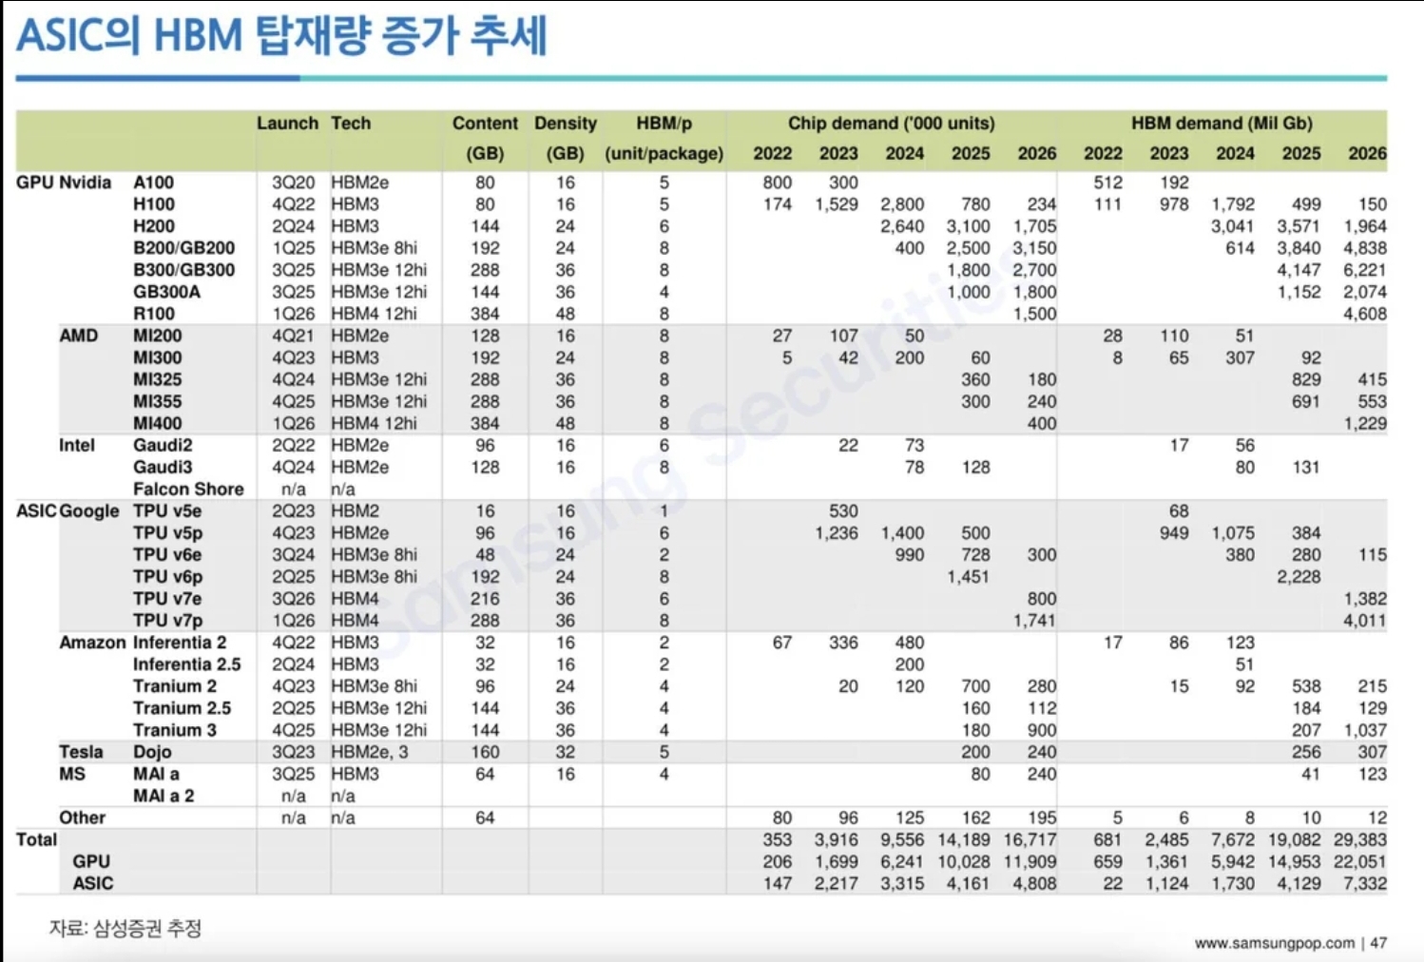This screenshot has width=1424, height=962.
Task: Select the 'H100' row label
Action: [154, 204]
